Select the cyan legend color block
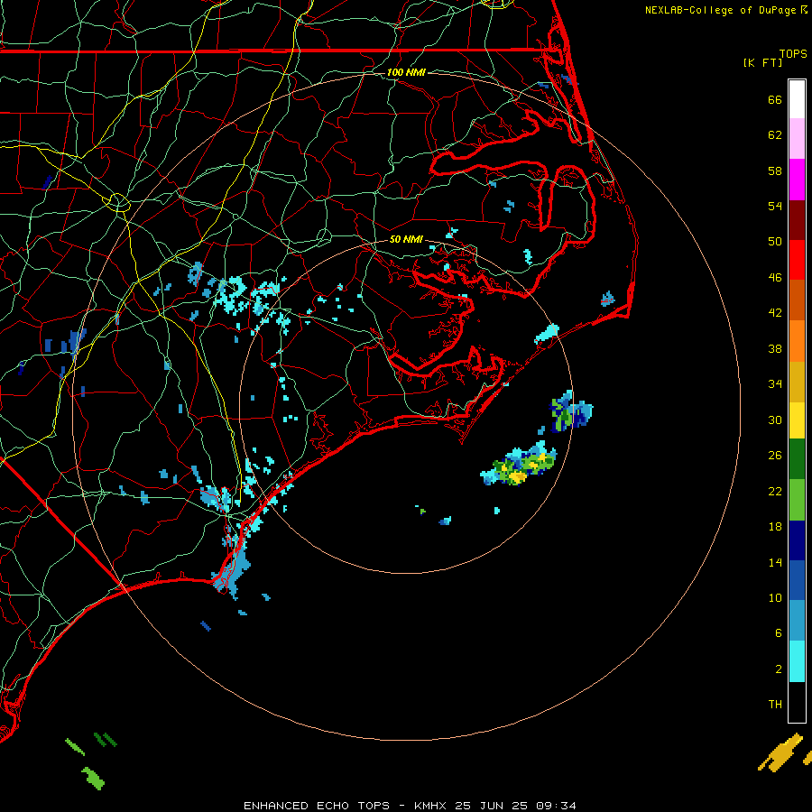The image size is (812, 812). (x=797, y=661)
